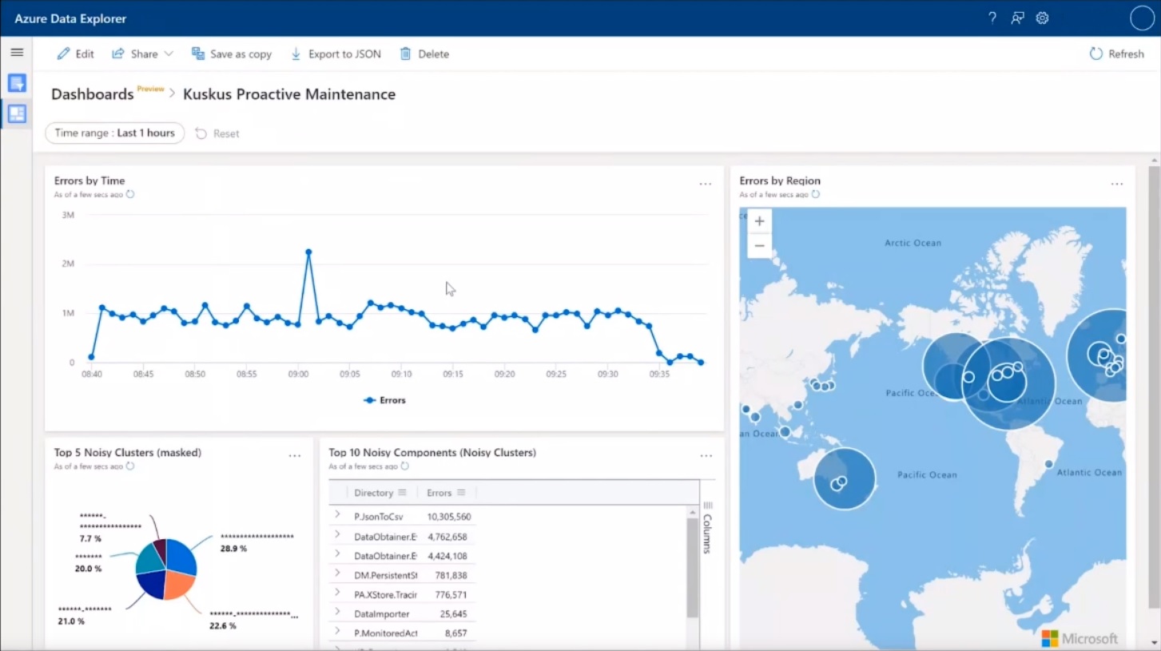Delete the dashboard
This screenshot has height=651, width=1161.
point(424,54)
